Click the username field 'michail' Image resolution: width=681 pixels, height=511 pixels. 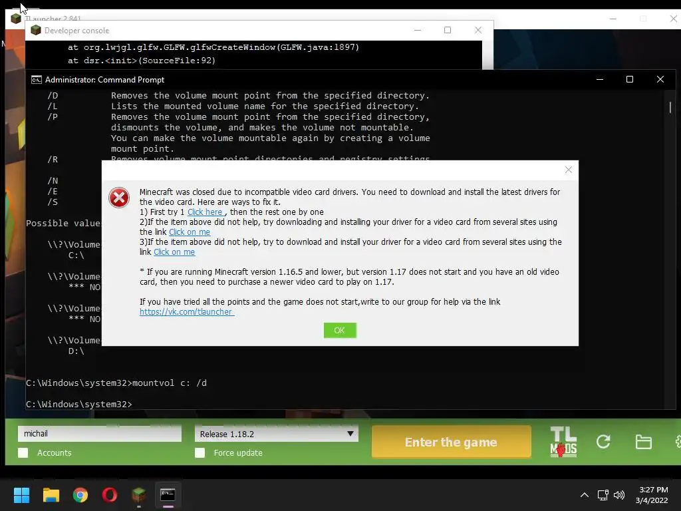(100, 433)
